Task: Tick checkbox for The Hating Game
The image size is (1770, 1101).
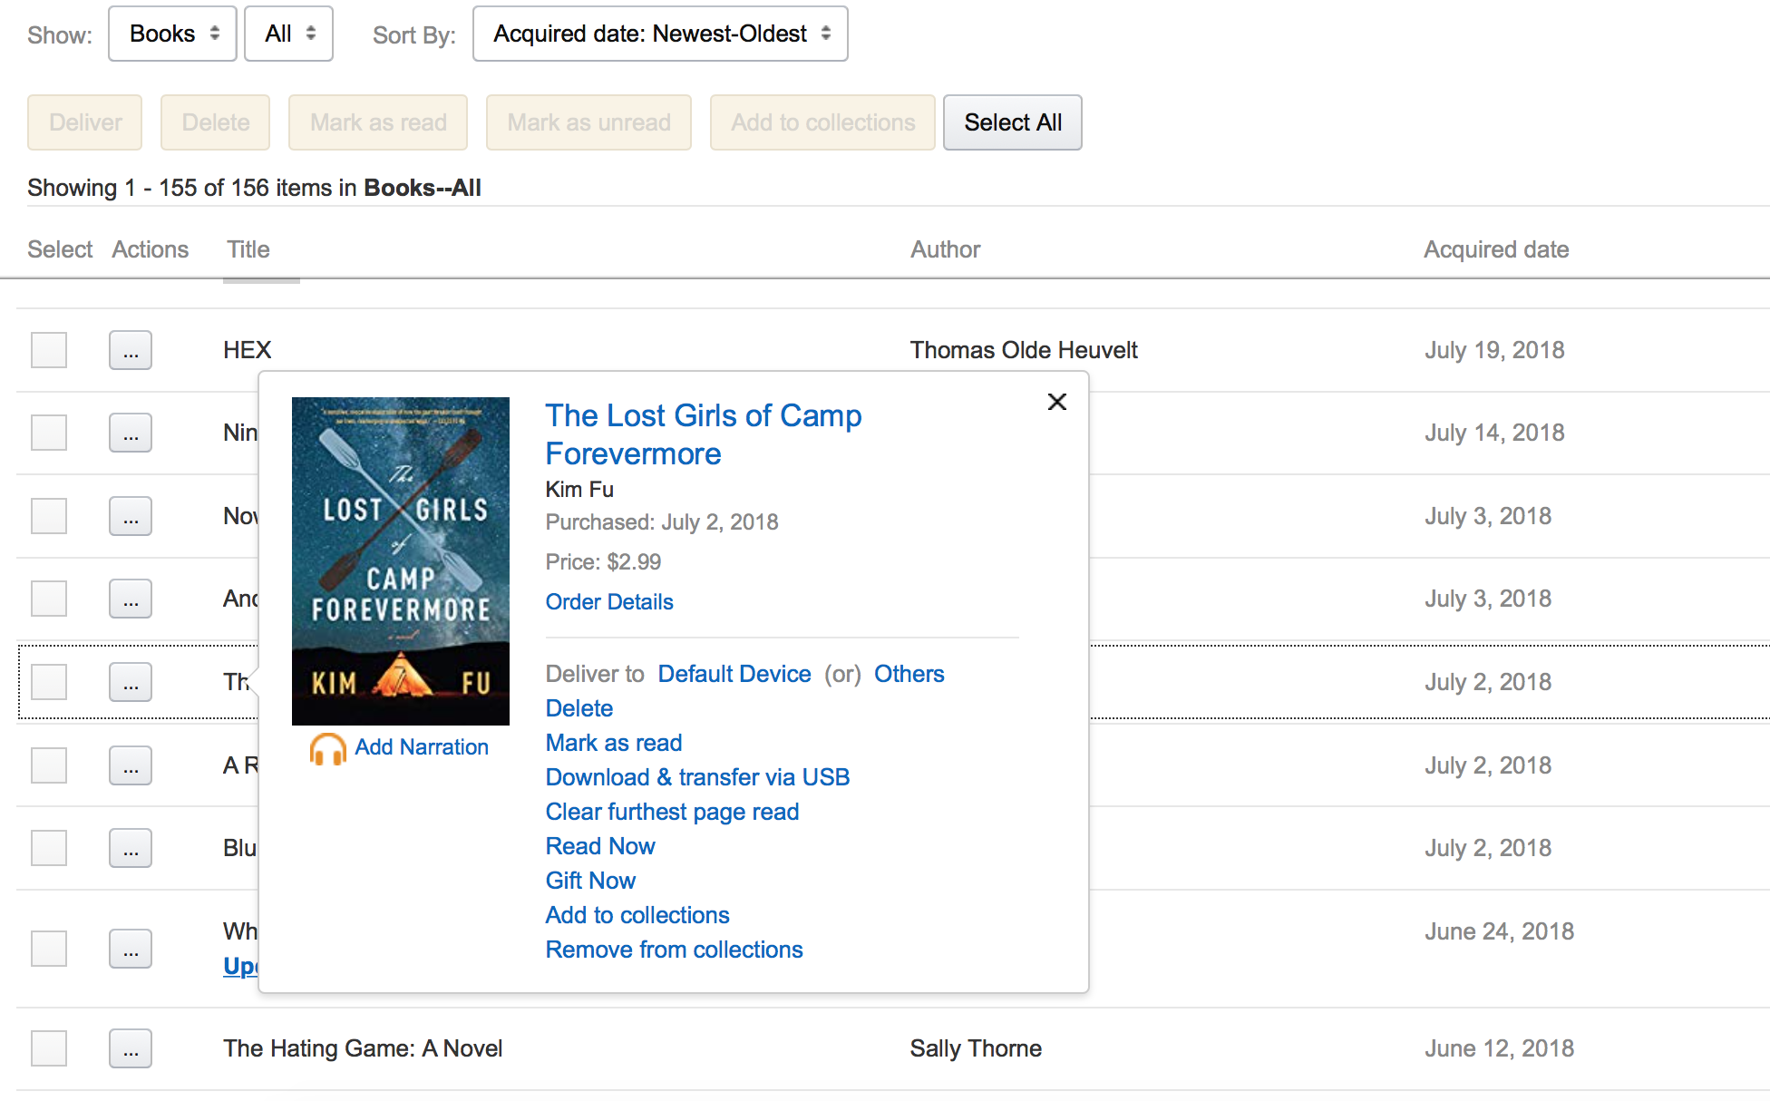Action: click(49, 1048)
